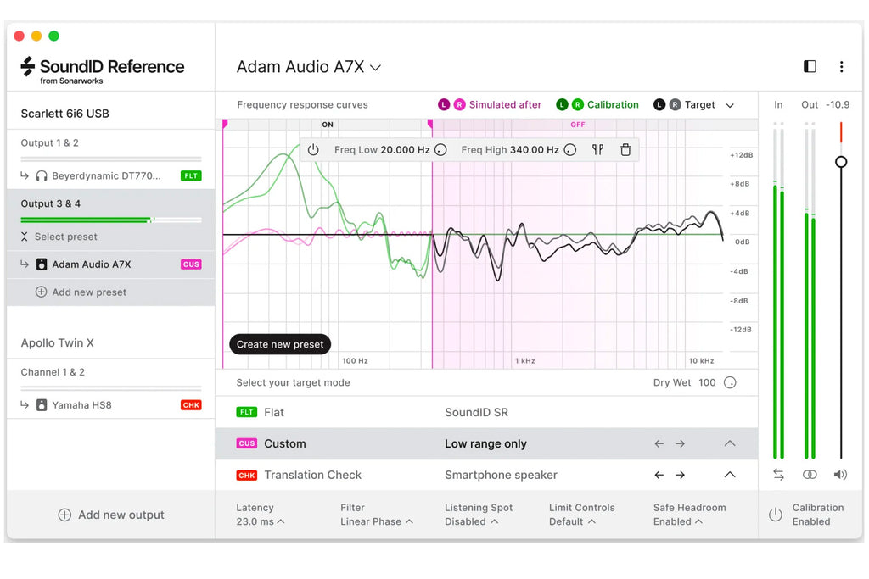Expand the Filter Linear Phase setting
Viewport: 869px width, 579px height.
(x=376, y=515)
